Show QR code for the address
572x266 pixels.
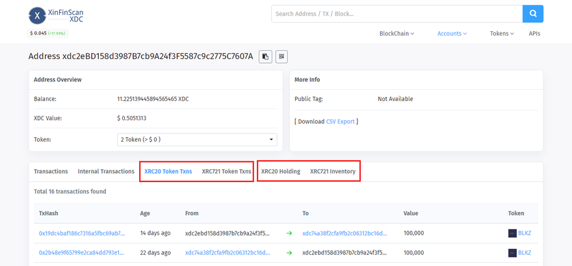(x=281, y=57)
